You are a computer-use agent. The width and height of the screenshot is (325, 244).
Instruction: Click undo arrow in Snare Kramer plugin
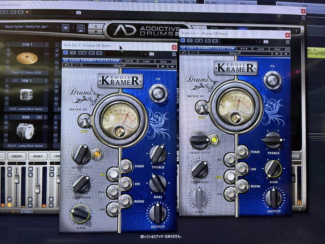184,53
